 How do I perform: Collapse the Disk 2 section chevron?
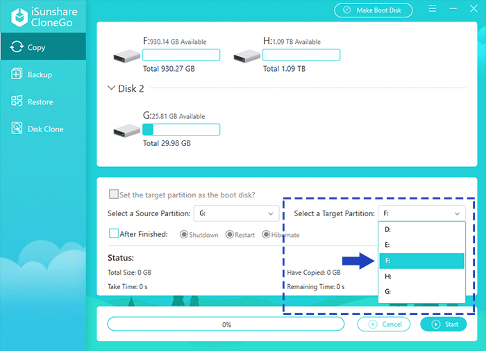[111, 88]
